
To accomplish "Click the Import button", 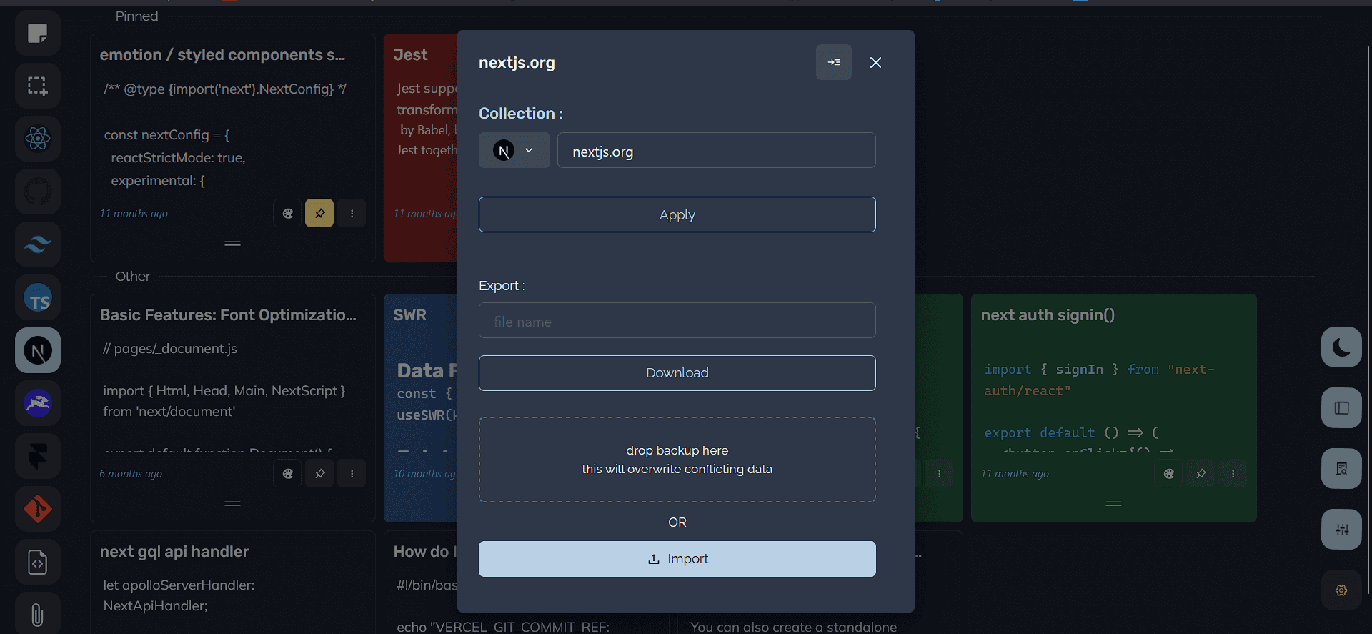I will pos(677,559).
